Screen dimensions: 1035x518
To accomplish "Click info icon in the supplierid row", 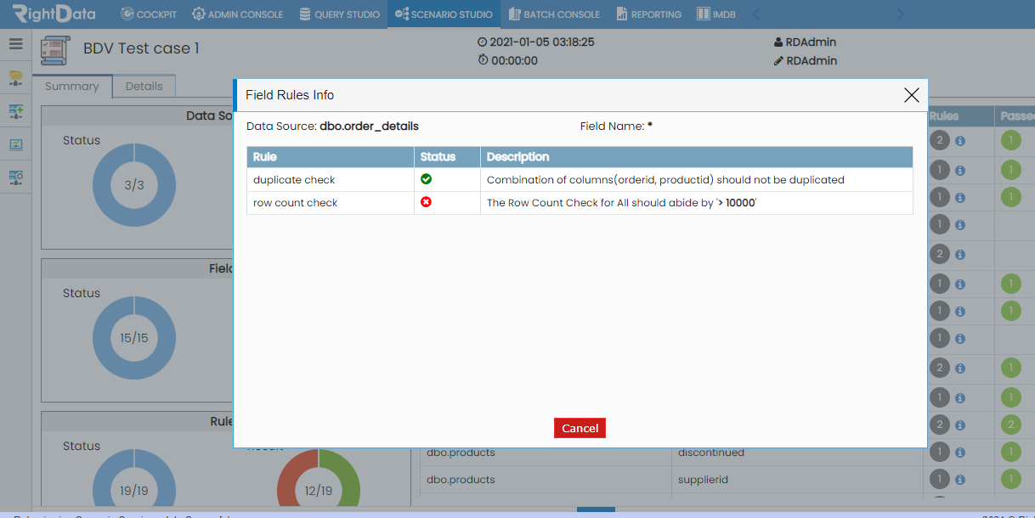I will point(960,479).
